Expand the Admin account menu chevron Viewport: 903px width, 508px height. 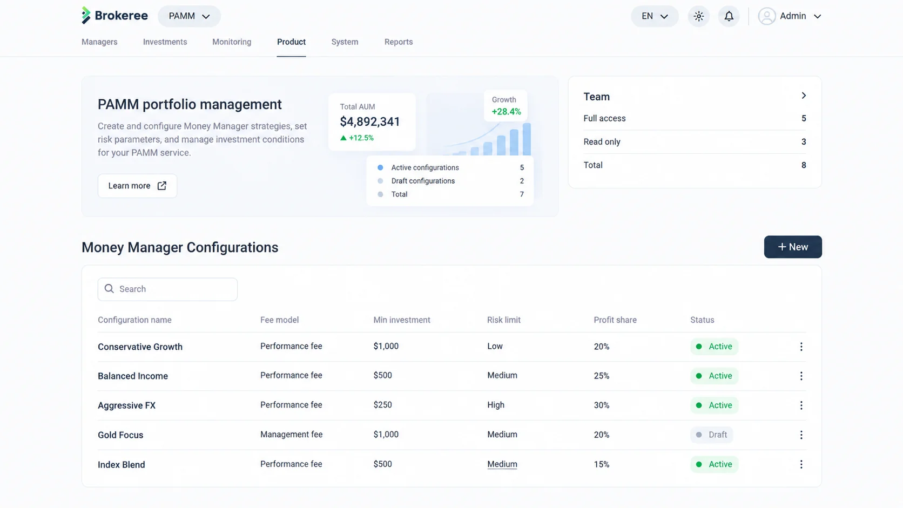click(817, 16)
